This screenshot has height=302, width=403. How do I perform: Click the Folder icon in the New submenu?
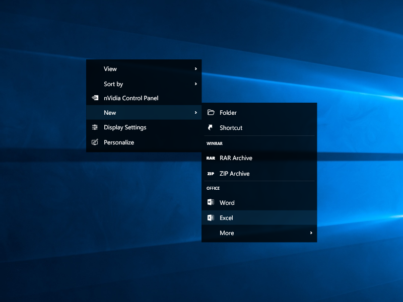coord(211,113)
